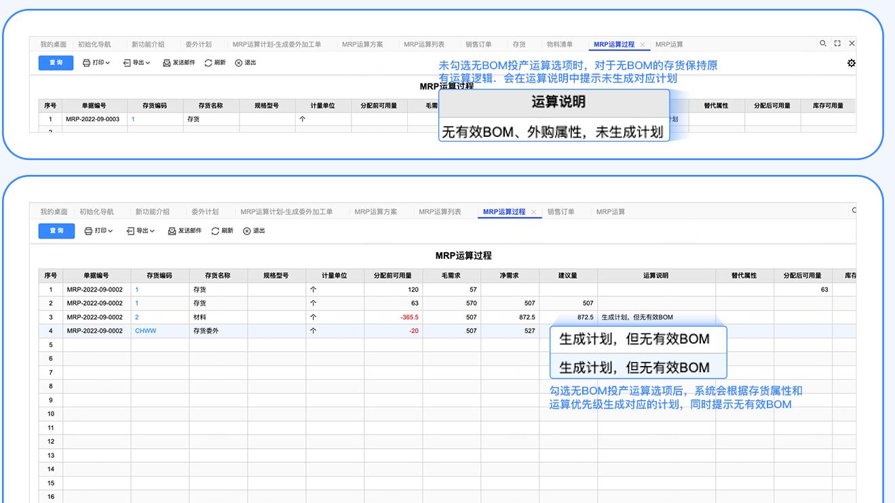Switch to 初始化导航 tab in upper window
Image resolution: width=895 pixels, height=503 pixels.
click(94, 44)
